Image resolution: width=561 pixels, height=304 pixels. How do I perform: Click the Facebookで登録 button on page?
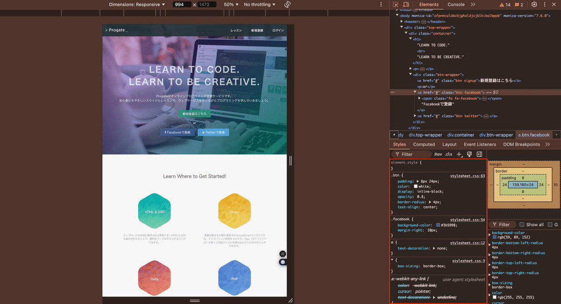pos(177,132)
